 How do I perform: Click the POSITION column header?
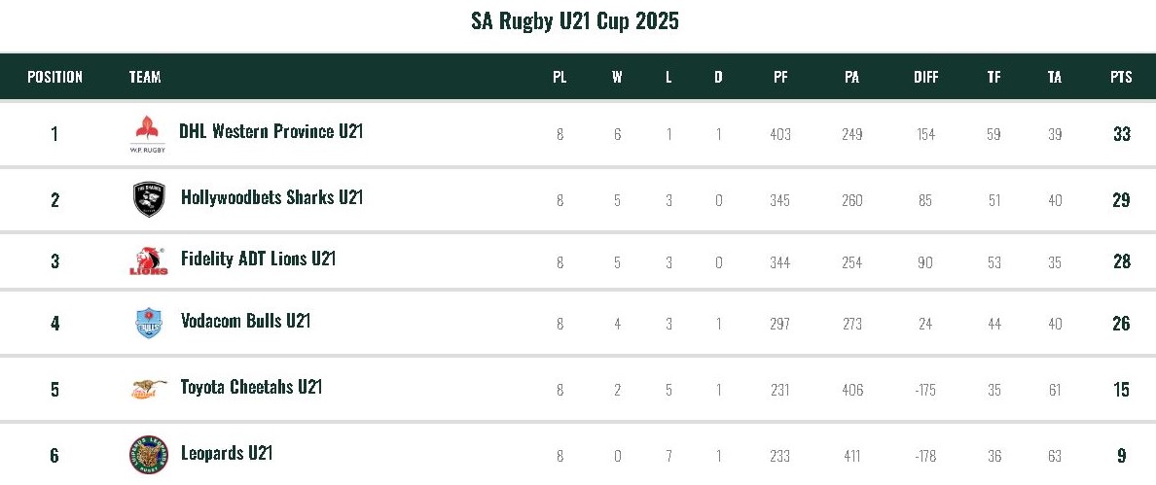[54, 77]
